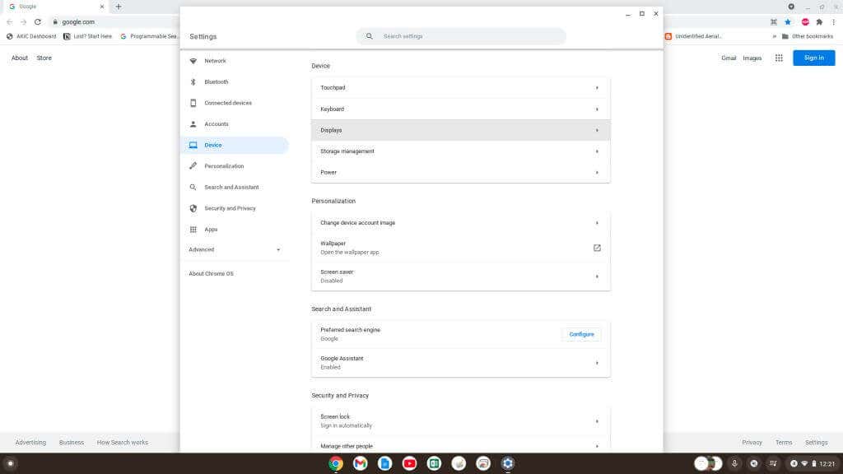Open the Images link on Google page
843x474 pixels.
click(x=752, y=58)
